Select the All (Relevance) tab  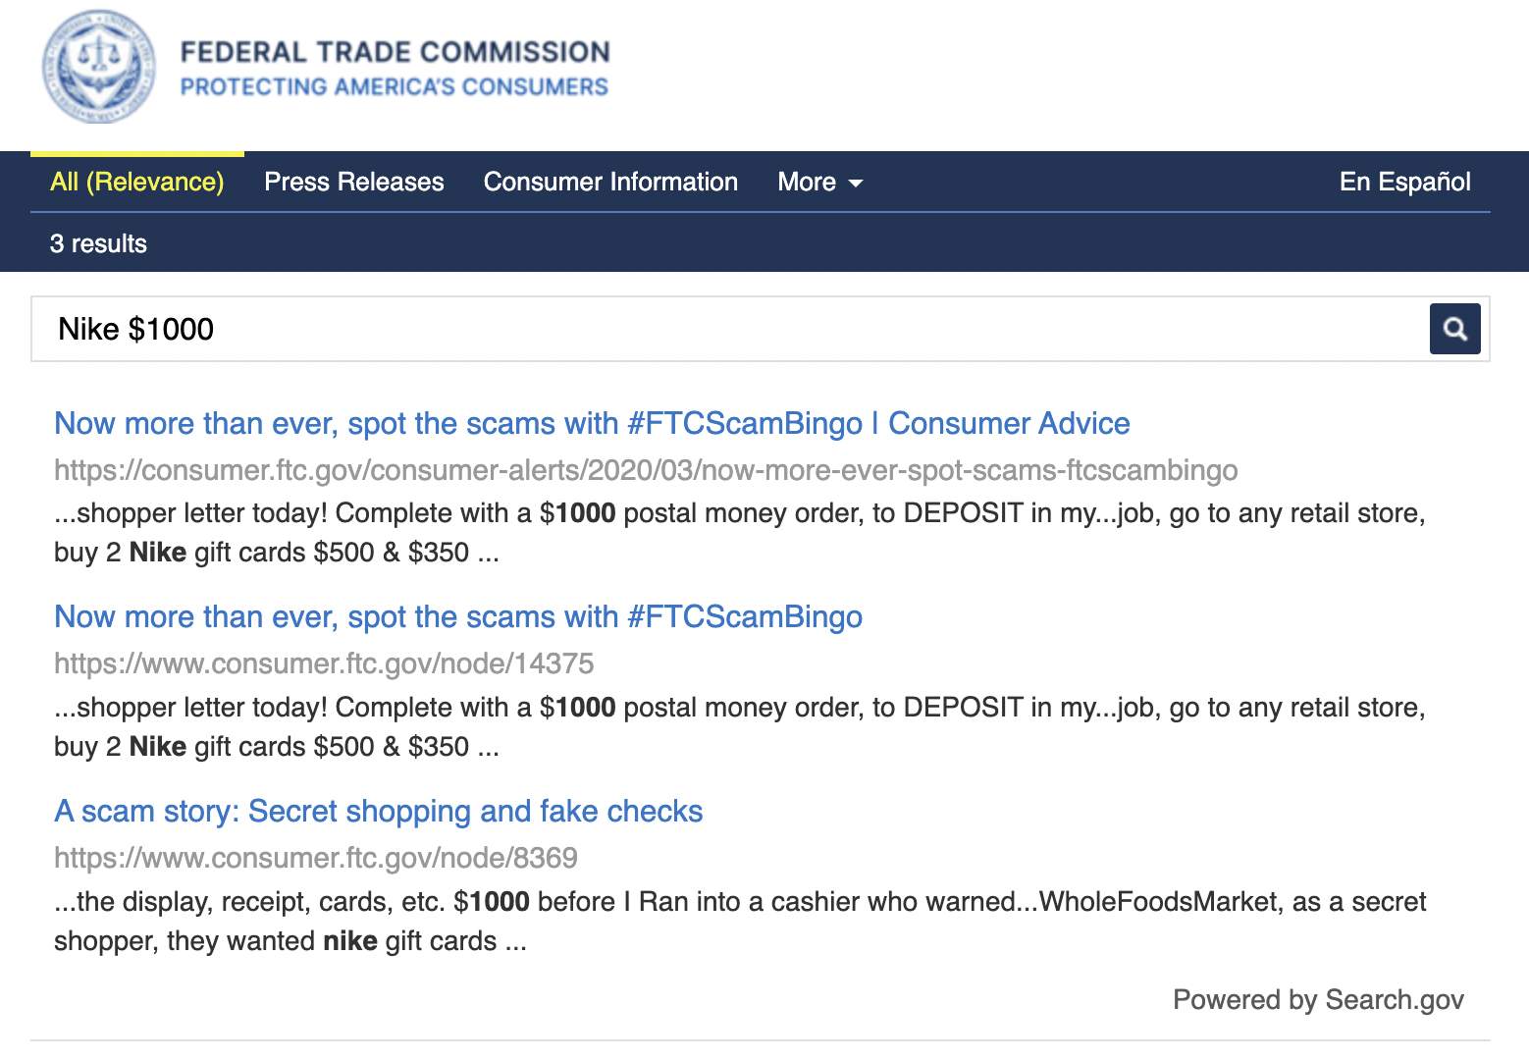(137, 183)
